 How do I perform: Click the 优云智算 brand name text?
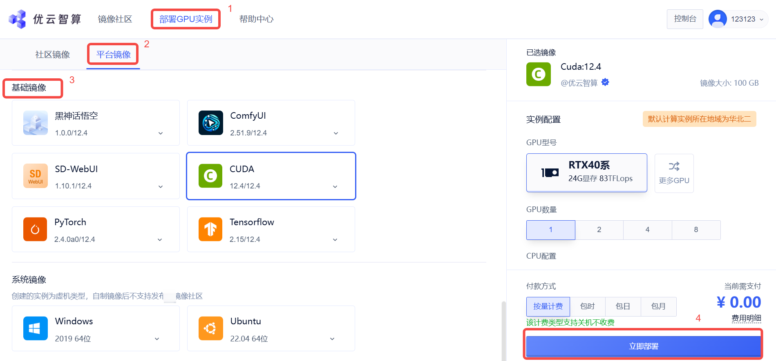(57, 19)
